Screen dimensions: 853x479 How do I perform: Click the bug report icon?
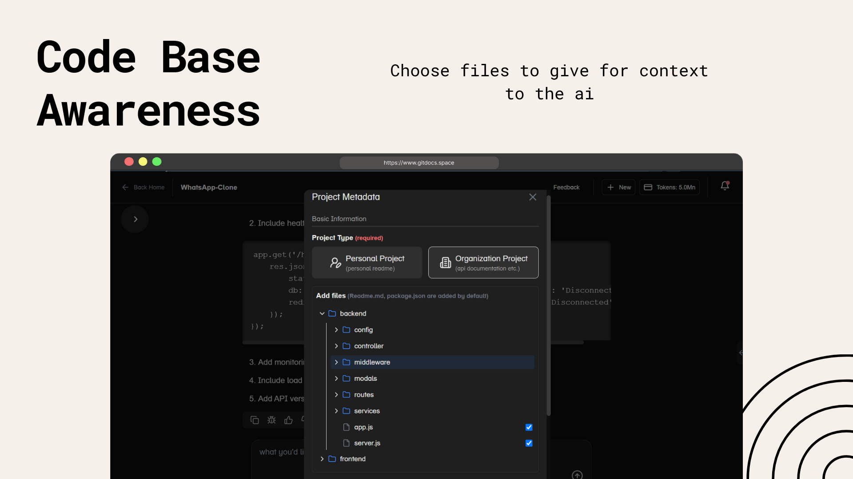[271, 420]
